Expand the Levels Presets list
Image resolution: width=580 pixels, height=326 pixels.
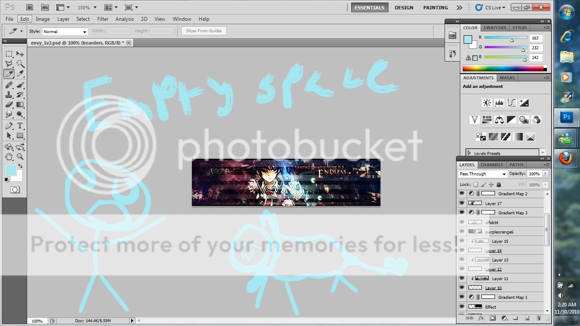(x=469, y=153)
